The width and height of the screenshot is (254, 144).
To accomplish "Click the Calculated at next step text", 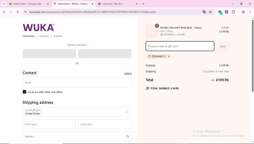I will [x=215, y=71].
